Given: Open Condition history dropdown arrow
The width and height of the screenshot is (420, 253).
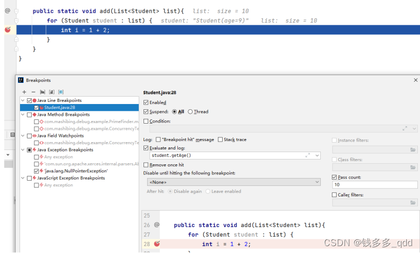Looking at the screenshot, I should click(414, 129).
